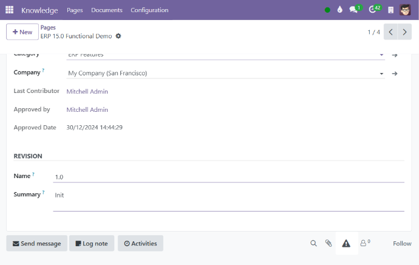Screen dimensions: 419x265
Task: Open the conversations chat icon
Action: 353,10
